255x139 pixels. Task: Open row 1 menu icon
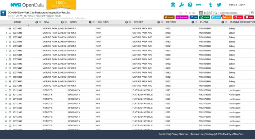pyautogui.click(x=10, y=29)
